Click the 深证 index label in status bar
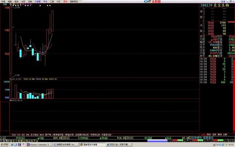Screen dimensions: 235x147 [67, 138]
